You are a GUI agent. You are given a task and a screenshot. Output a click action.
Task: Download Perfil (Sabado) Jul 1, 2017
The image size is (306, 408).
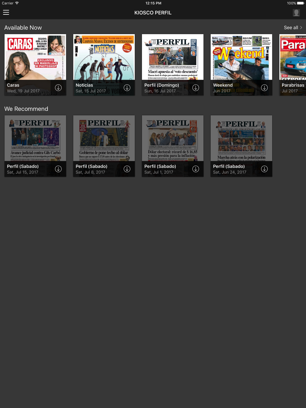pyautogui.click(x=196, y=169)
